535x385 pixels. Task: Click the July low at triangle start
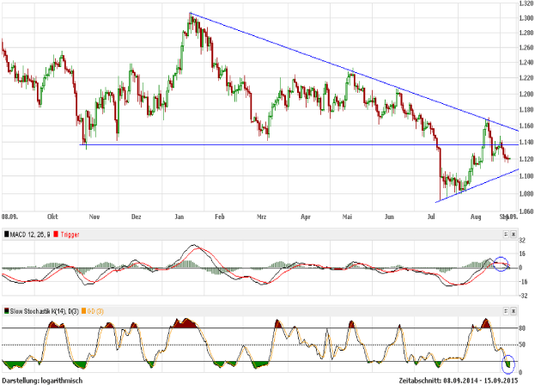point(439,199)
